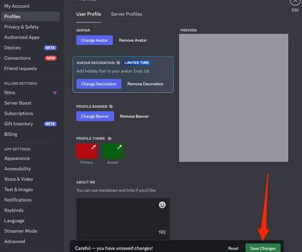Click Remove Decoration link
The height and width of the screenshot is (252, 302).
pyautogui.click(x=145, y=84)
